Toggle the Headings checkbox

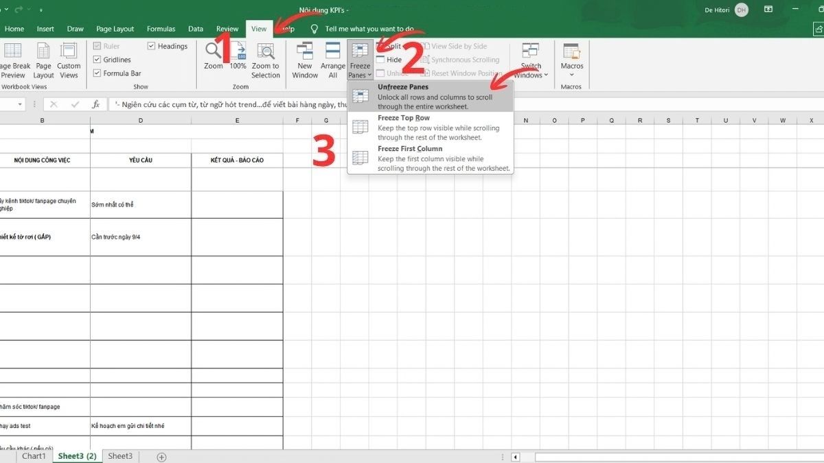152,46
